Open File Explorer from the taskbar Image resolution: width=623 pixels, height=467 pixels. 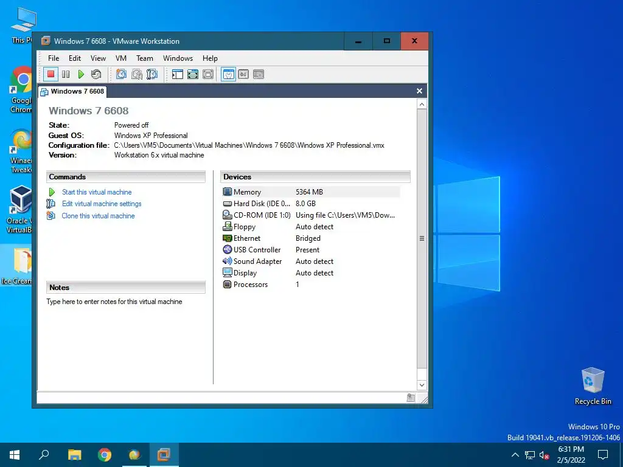[x=74, y=455]
